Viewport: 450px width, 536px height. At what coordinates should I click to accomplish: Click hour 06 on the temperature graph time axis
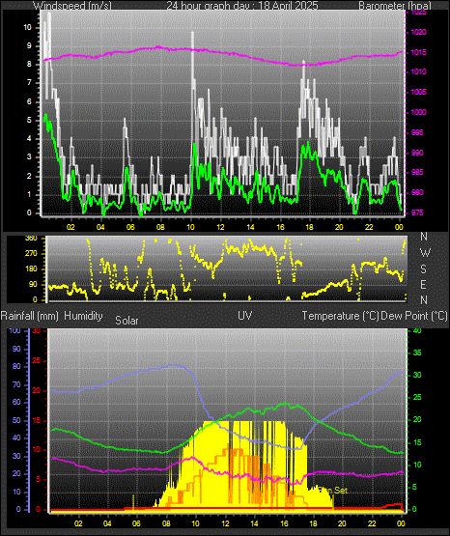tap(136, 523)
